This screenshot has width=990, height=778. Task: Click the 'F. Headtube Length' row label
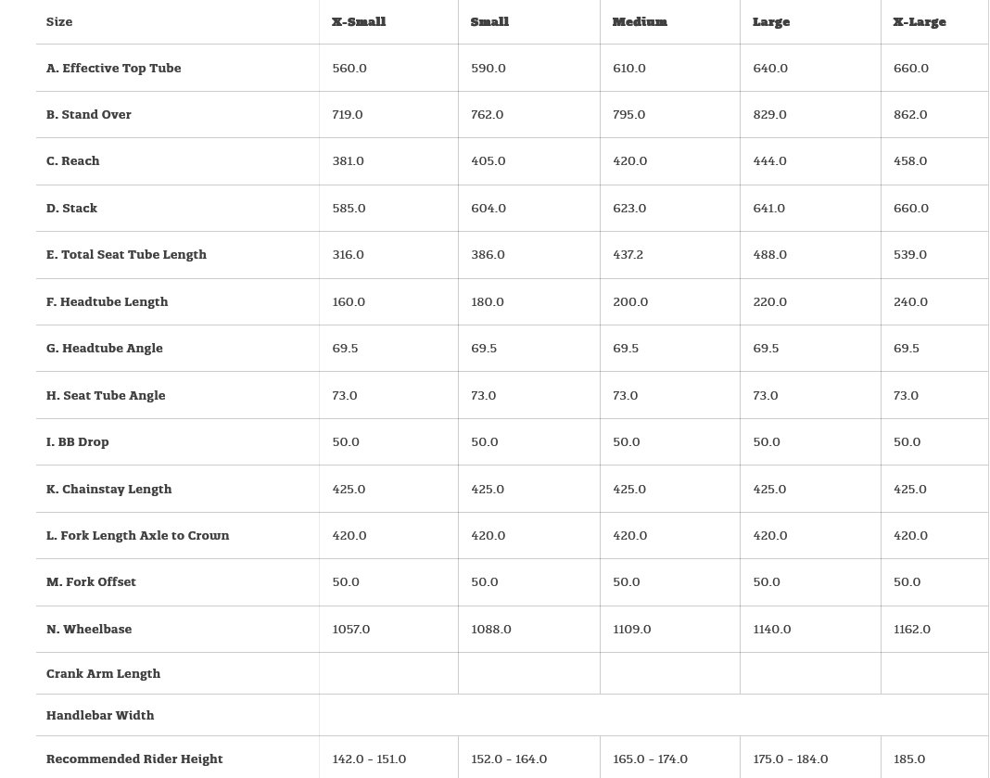coord(108,302)
